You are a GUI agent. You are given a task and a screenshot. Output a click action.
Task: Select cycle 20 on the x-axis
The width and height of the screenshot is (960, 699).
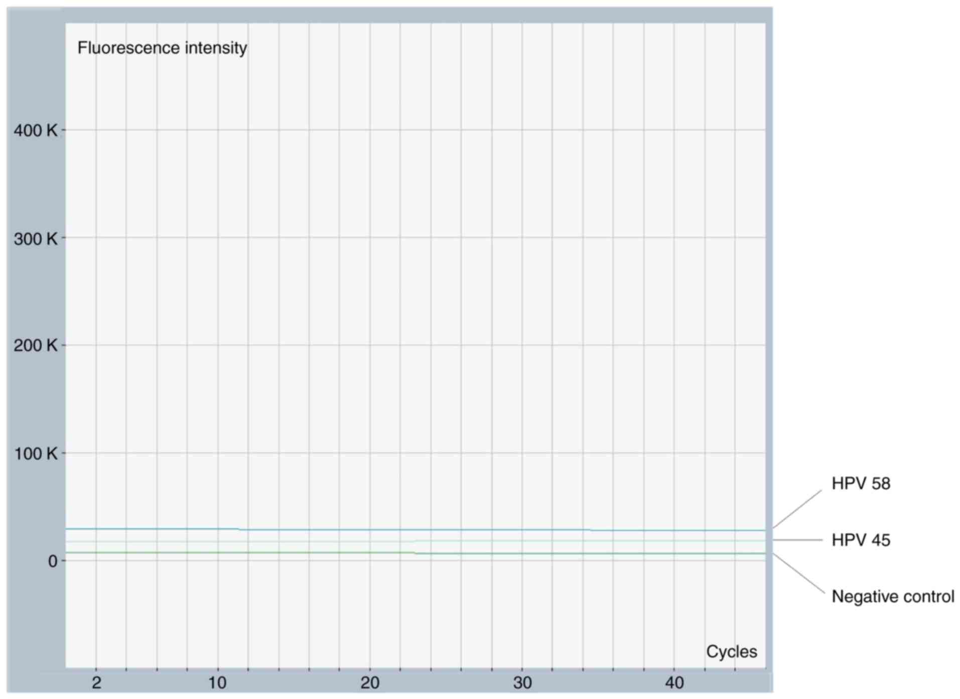point(370,683)
